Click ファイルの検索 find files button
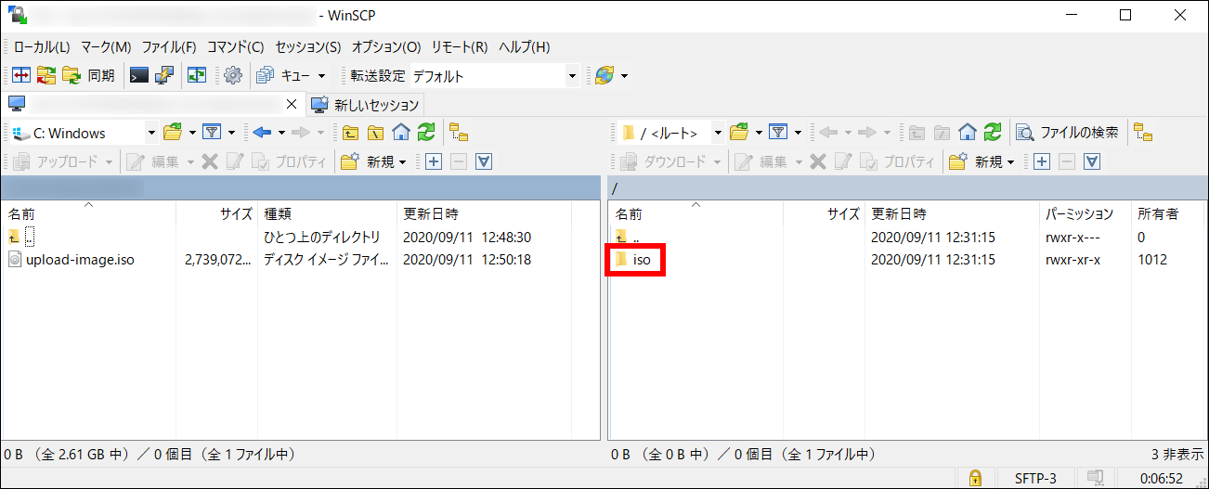 [x=1068, y=133]
